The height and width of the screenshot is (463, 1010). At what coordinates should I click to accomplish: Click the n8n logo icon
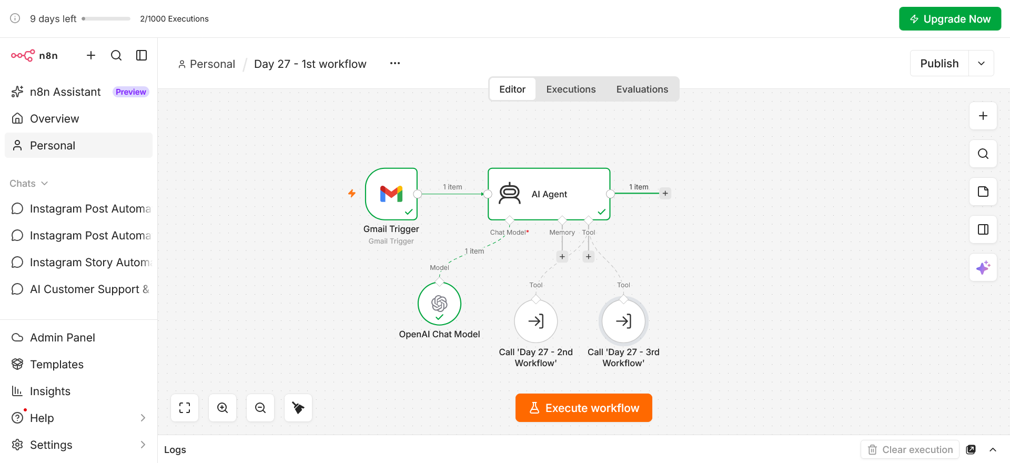tap(23, 55)
